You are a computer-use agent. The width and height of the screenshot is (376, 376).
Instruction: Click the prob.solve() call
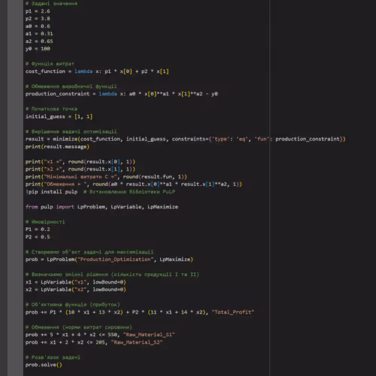[x=44, y=365]
